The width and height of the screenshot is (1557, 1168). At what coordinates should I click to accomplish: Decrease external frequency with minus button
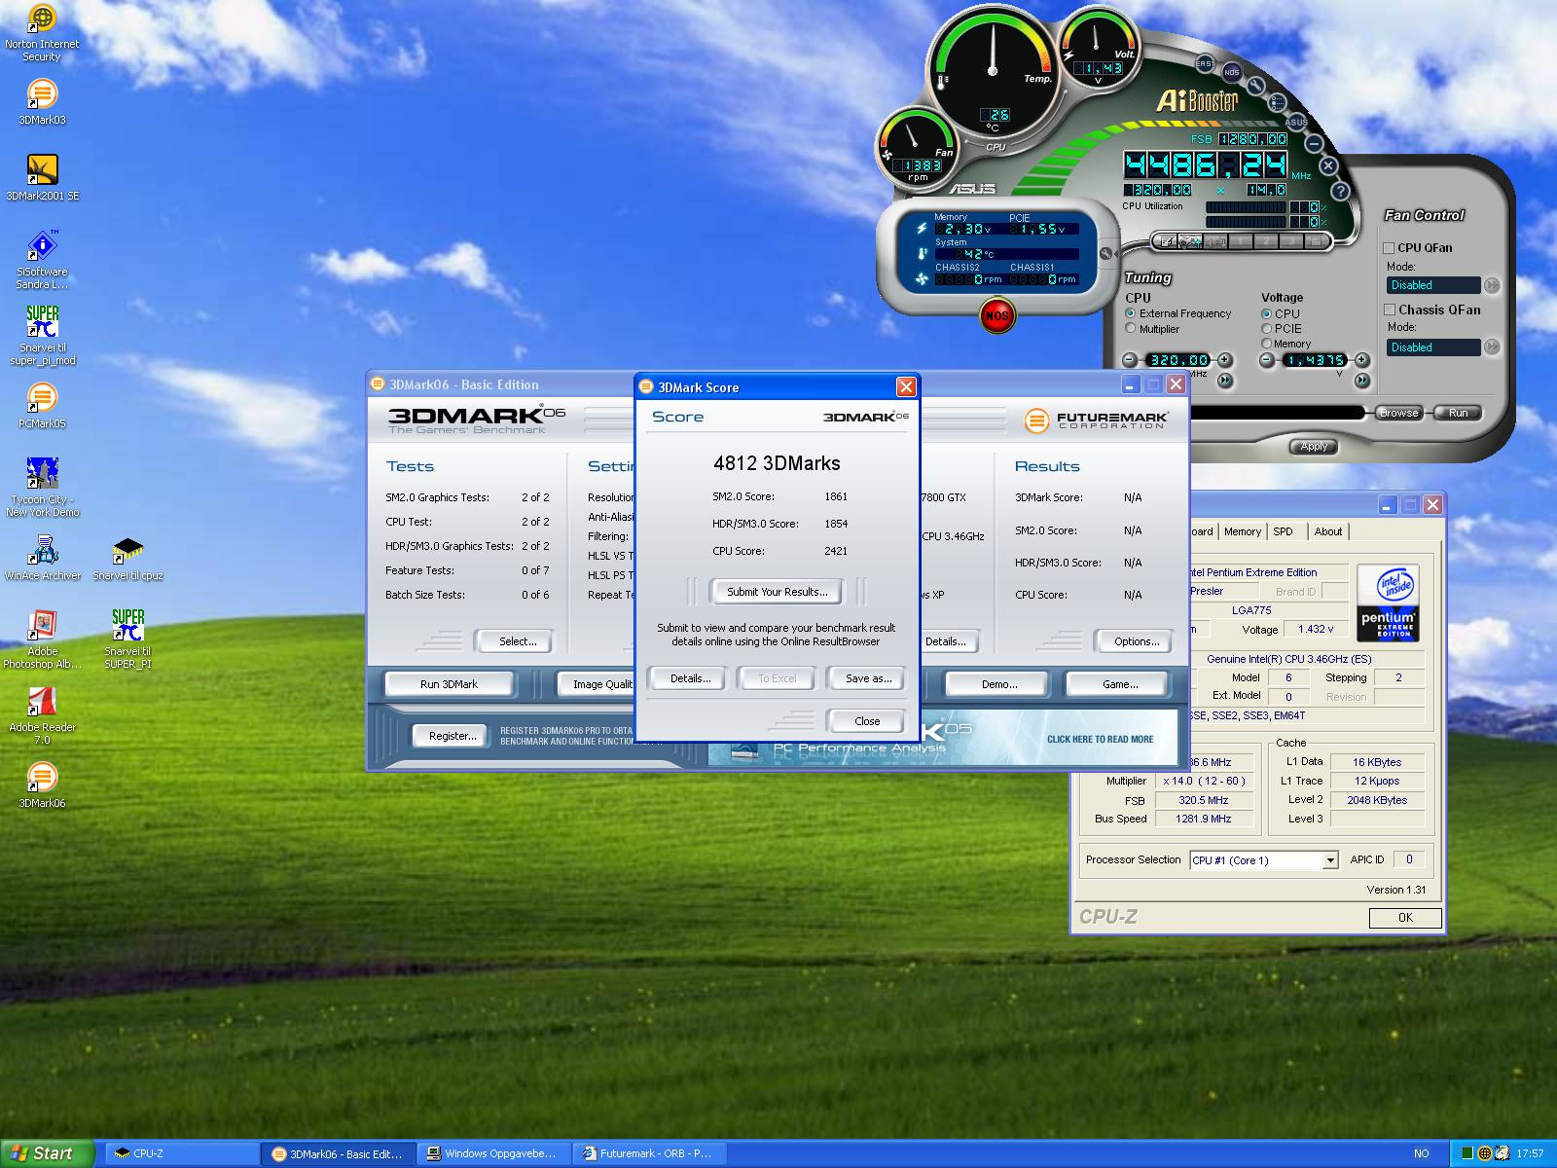pos(1130,360)
